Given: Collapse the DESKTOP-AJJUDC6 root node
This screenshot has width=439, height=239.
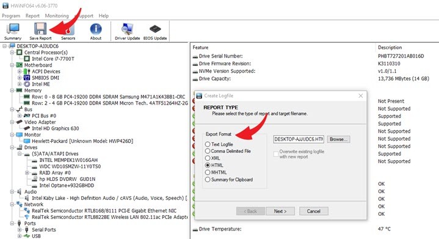Looking at the screenshot, I should click(4, 46).
